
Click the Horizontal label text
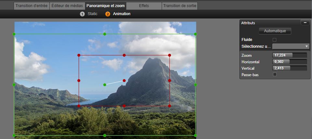pos(250,62)
